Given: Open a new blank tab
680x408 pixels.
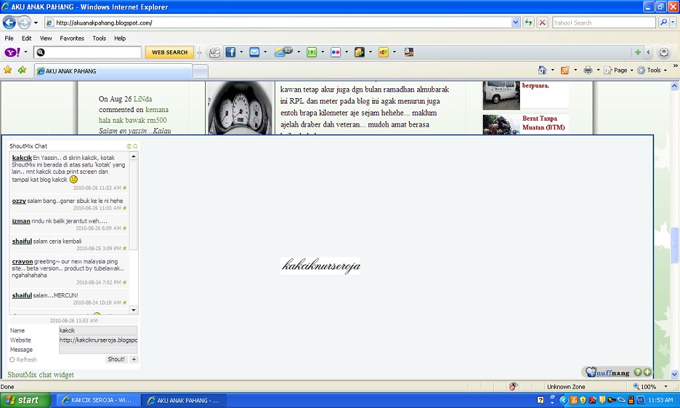Looking at the screenshot, I should pos(200,72).
